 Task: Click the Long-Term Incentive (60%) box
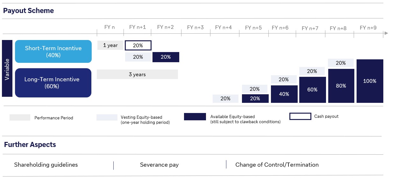[53, 83]
